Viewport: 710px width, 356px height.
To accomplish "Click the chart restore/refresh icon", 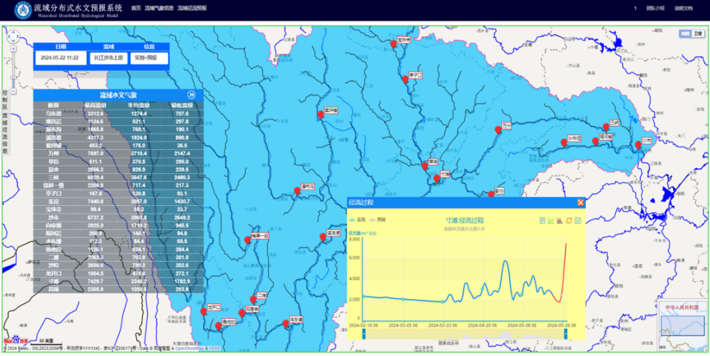I will click(x=569, y=221).
